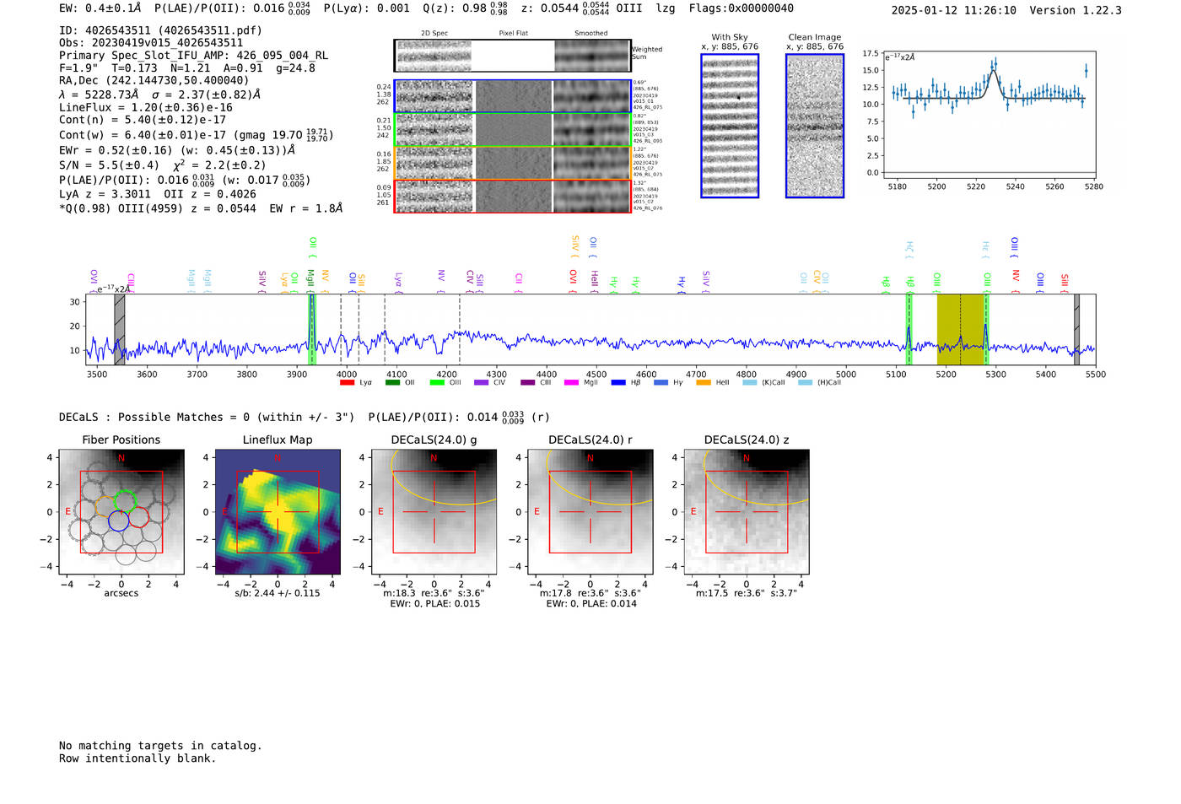Click the EWr = 0.52(±0.16) line
Image resolution: width=1181 pixels, height=804 pixels.
click(177, 151)
